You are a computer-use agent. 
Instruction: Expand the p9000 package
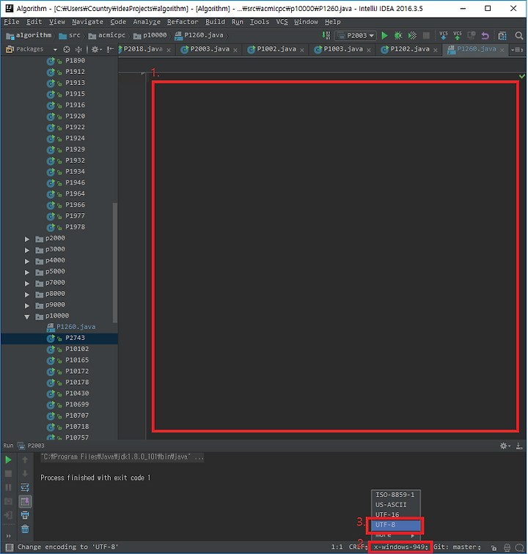click(x=27, y=306)
